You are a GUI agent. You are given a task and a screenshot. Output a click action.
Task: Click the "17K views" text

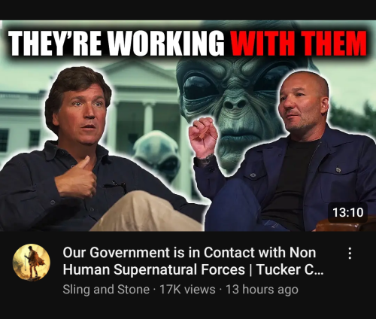point(187,290)
